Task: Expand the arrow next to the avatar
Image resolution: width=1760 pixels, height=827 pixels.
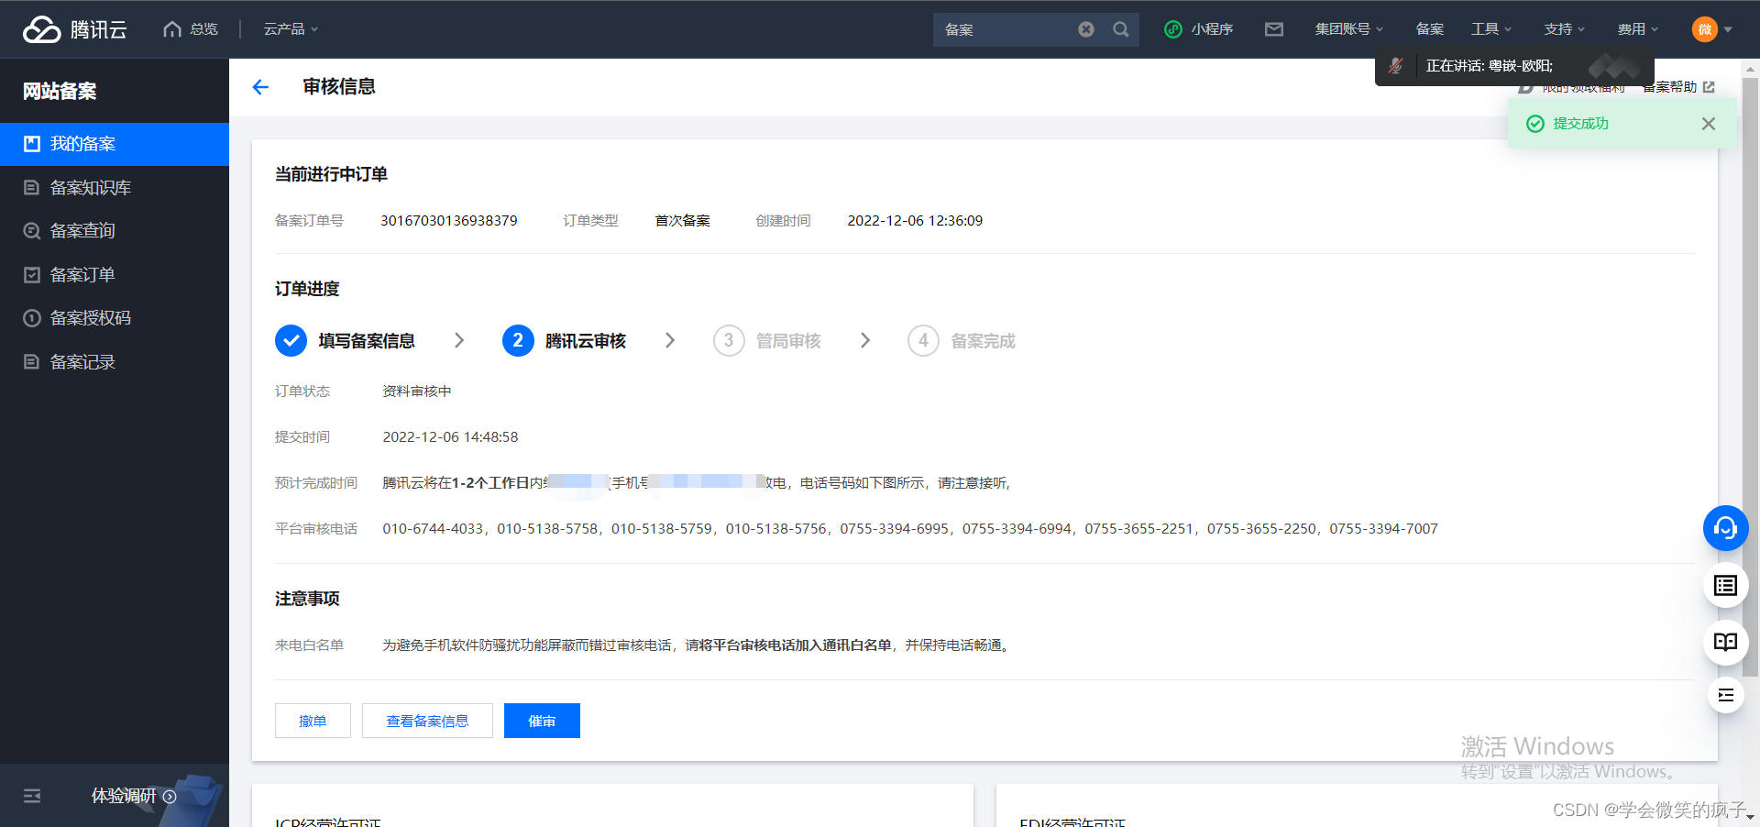Action: click(1728, 29)
